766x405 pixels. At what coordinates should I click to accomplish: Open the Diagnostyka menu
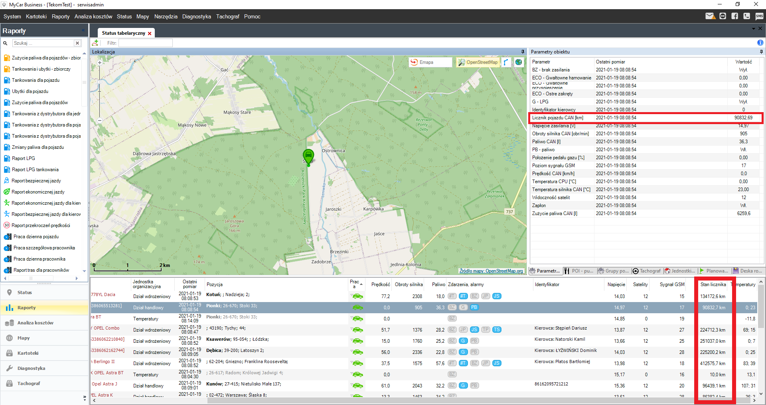(x=196, y=16)
